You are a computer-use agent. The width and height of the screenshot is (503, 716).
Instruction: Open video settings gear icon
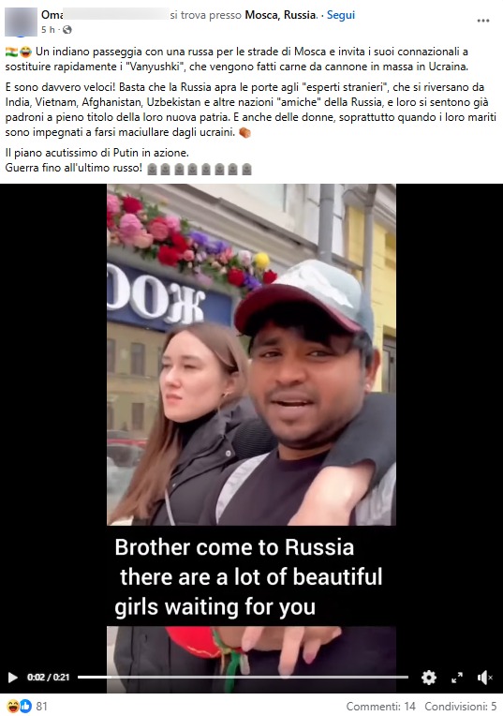(429, 678)
